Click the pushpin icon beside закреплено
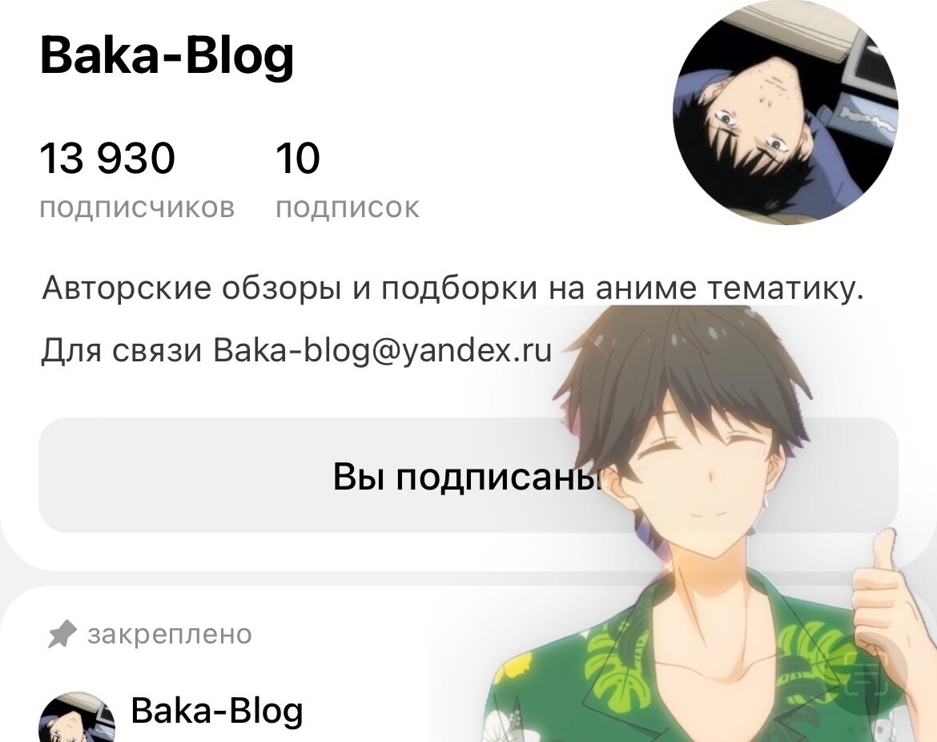This screenshot has width=937, height=742. click(x=62, y=635)
